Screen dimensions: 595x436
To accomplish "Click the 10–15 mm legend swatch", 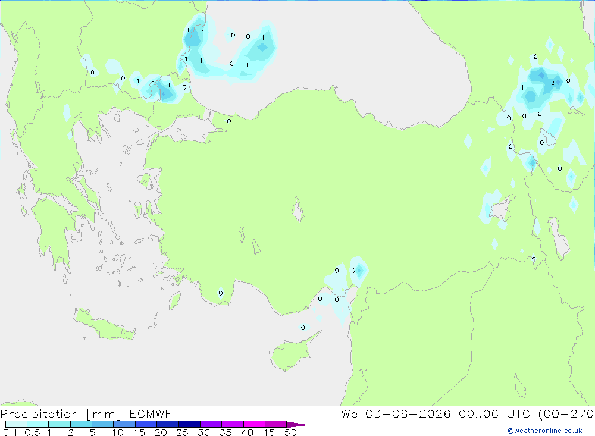I will pos(124,424).
